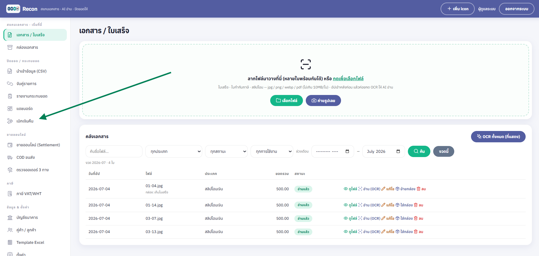The width and height of the screenshot is (539, 256).
Task: Edit 03-07.jpg using the pencil icon
Action: coord(383,218)
